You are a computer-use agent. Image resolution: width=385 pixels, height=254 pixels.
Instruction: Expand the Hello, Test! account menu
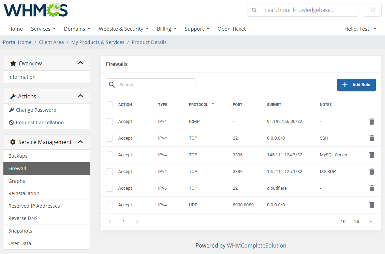pyautogui.click(x=360, y=29)
